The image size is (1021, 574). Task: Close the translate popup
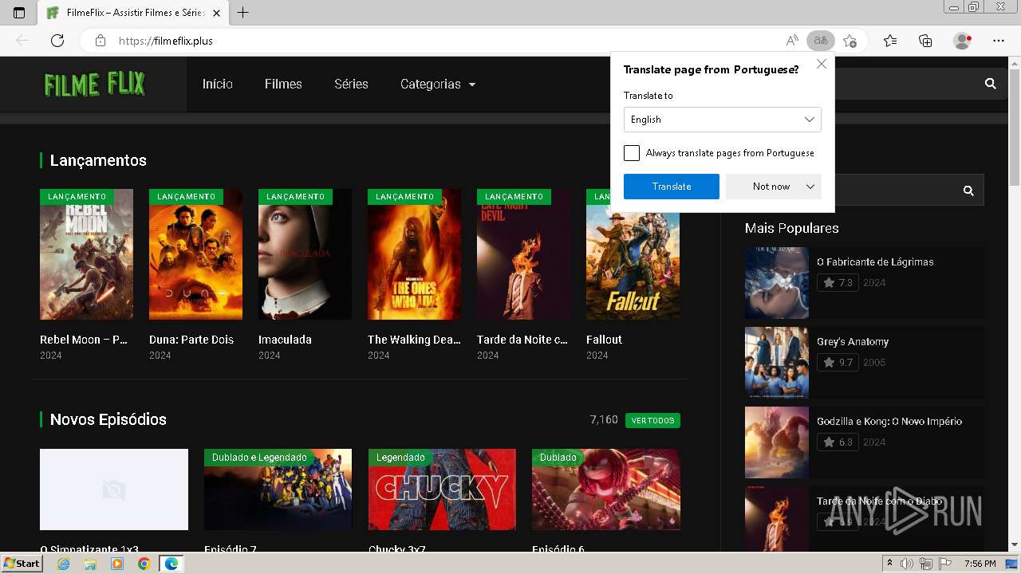[822, 64]
